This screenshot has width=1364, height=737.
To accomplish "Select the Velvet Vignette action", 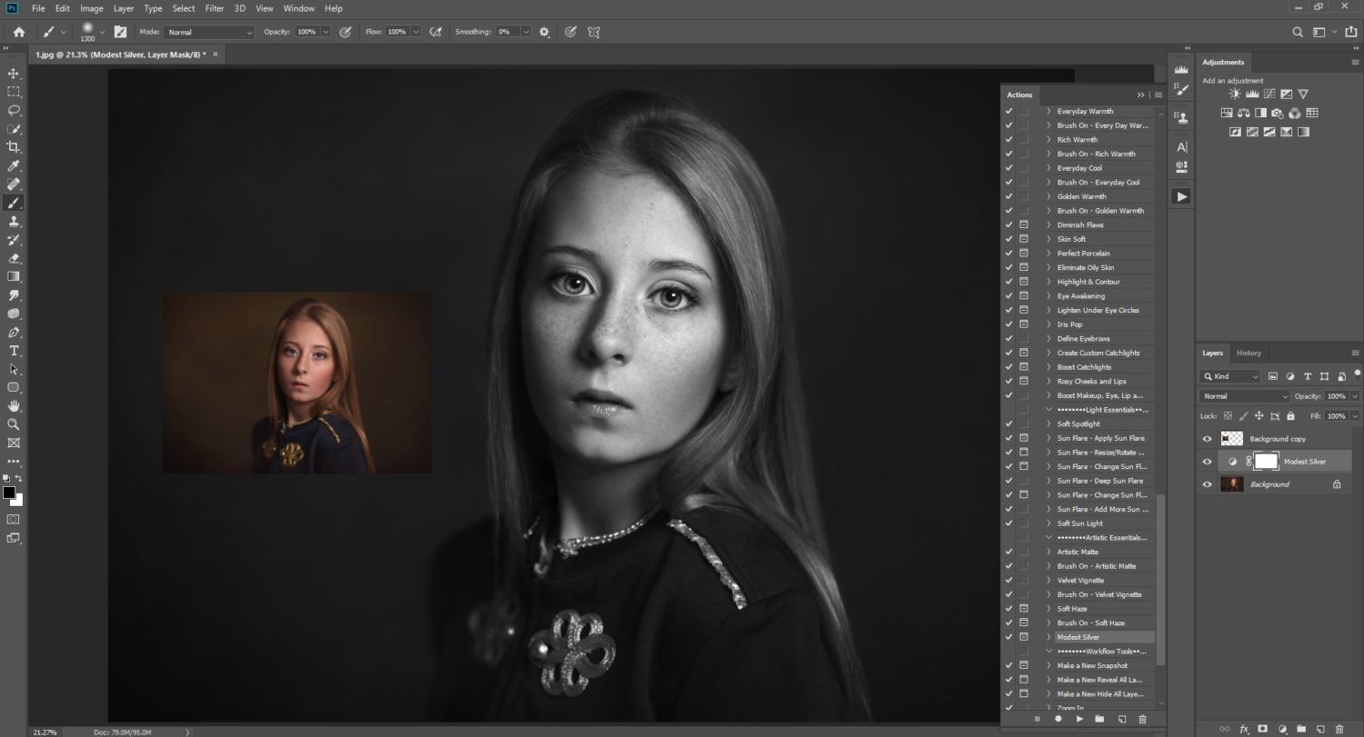I will (1080, 580).
